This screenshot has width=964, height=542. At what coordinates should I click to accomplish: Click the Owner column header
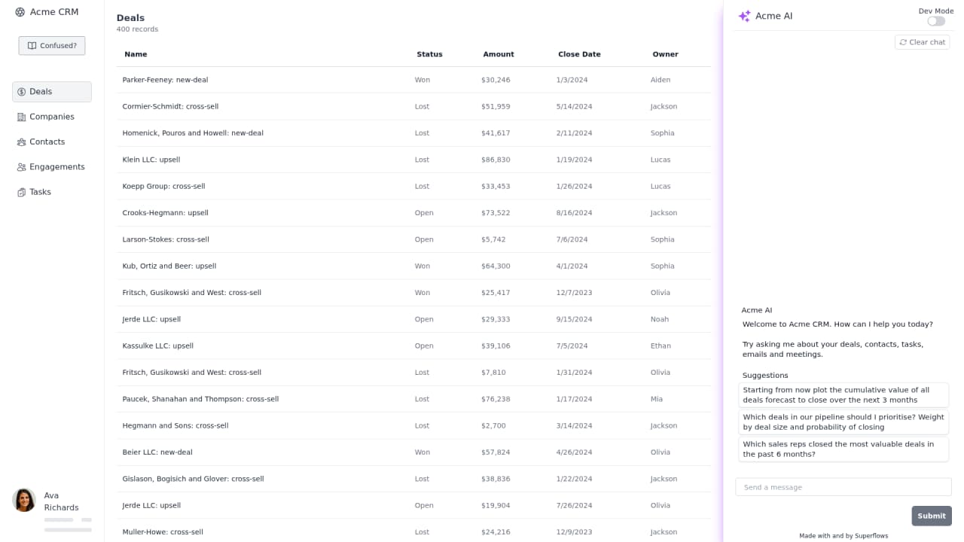[x=665, y=54]
